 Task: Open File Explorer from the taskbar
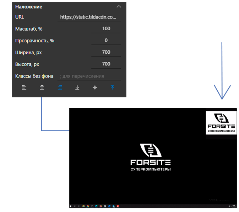83,206
